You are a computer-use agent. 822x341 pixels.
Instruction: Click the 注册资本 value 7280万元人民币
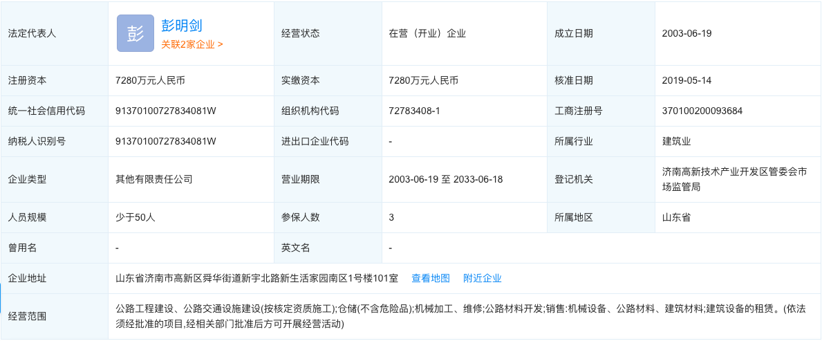pos(150,80)
